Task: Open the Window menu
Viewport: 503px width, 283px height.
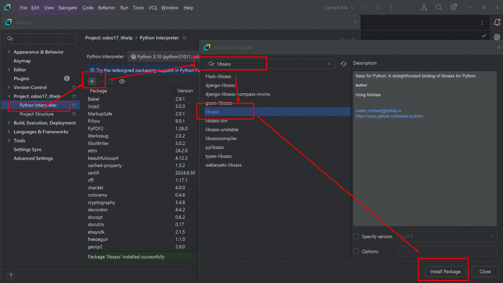Action: click(x=169, y=7)
